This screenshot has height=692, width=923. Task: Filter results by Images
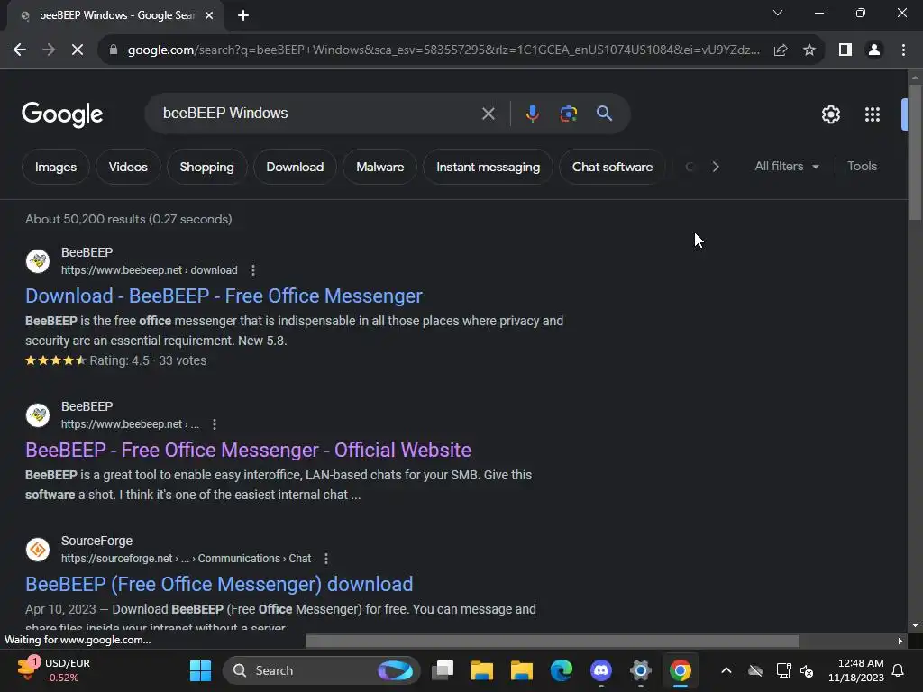[55, 167]
